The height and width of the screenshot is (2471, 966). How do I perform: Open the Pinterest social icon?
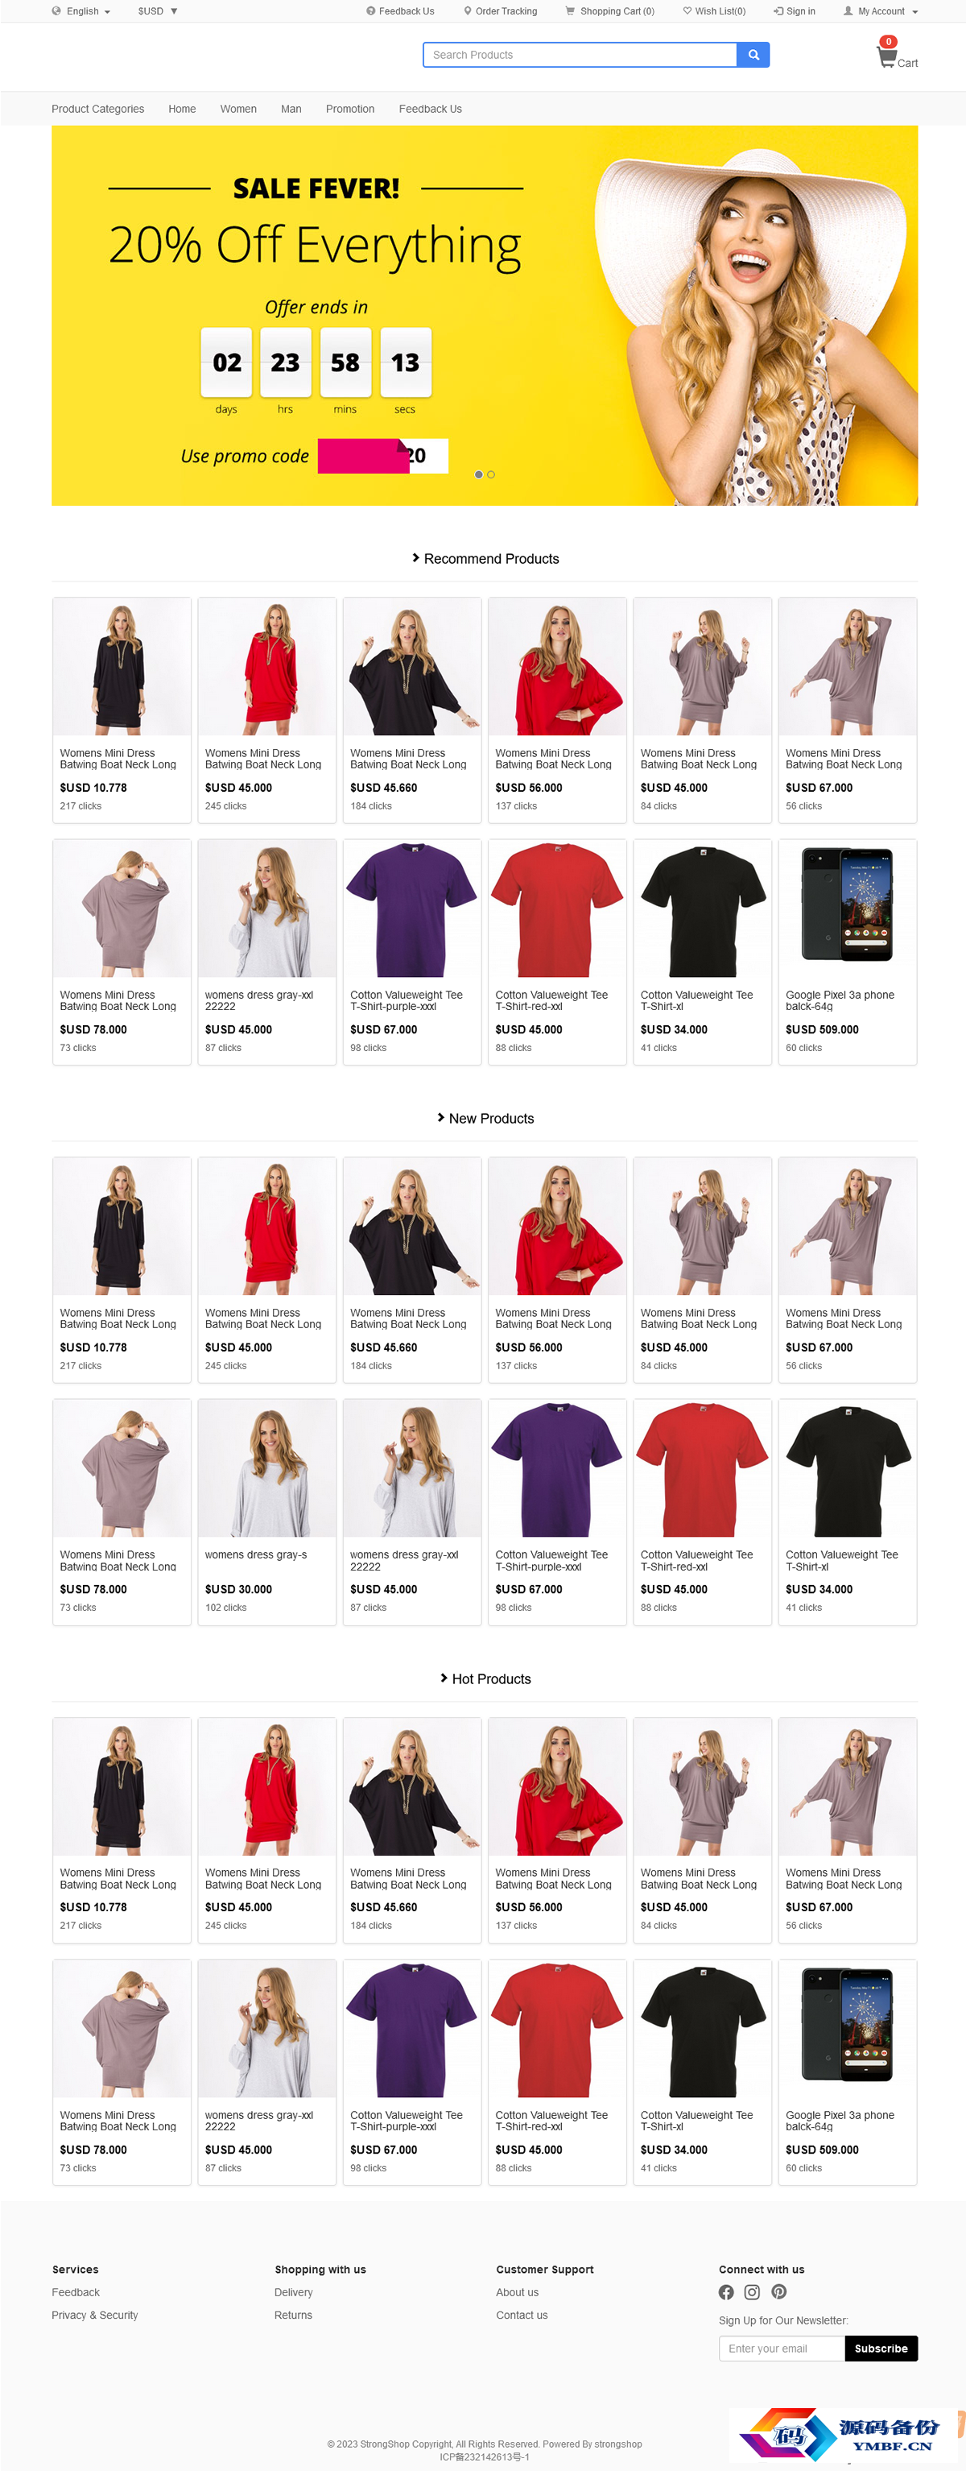pos(779,2292)
